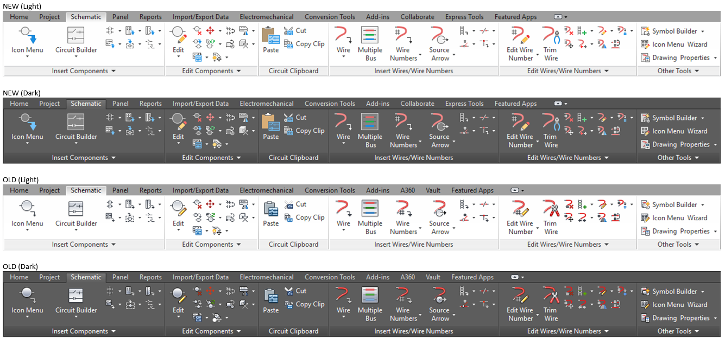
Task: Open the Electromechanical tab
Action: [x=267, y=16]
